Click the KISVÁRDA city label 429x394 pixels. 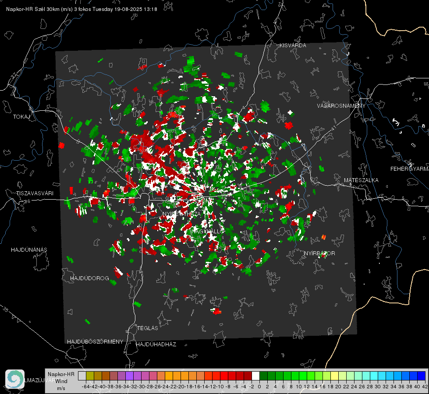click(293, 46)
